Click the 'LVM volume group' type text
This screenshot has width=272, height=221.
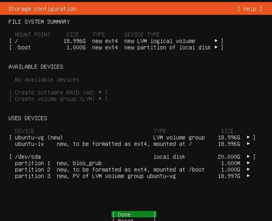pos(179,137)
